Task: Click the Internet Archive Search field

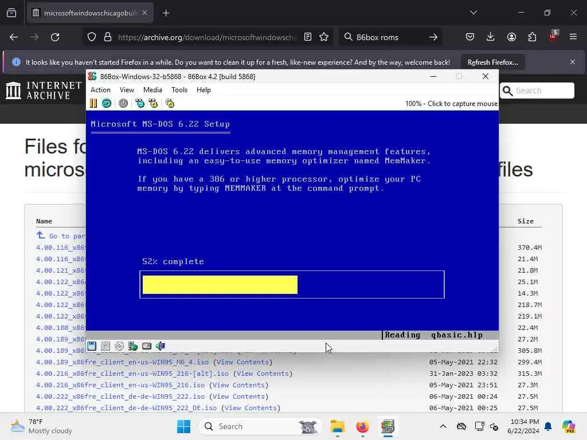Action: click(537, 91)
